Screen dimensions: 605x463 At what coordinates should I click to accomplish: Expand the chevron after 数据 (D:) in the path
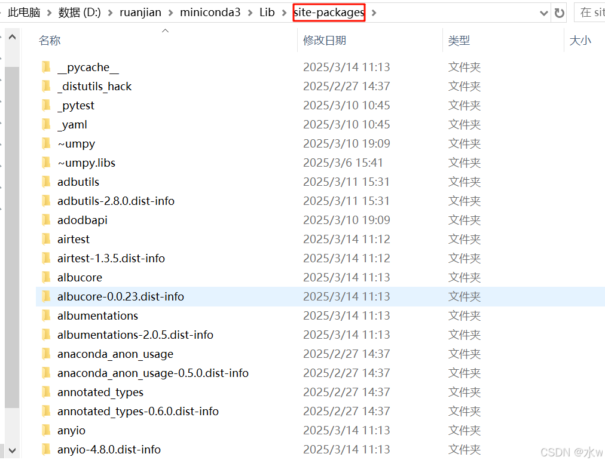111,13
